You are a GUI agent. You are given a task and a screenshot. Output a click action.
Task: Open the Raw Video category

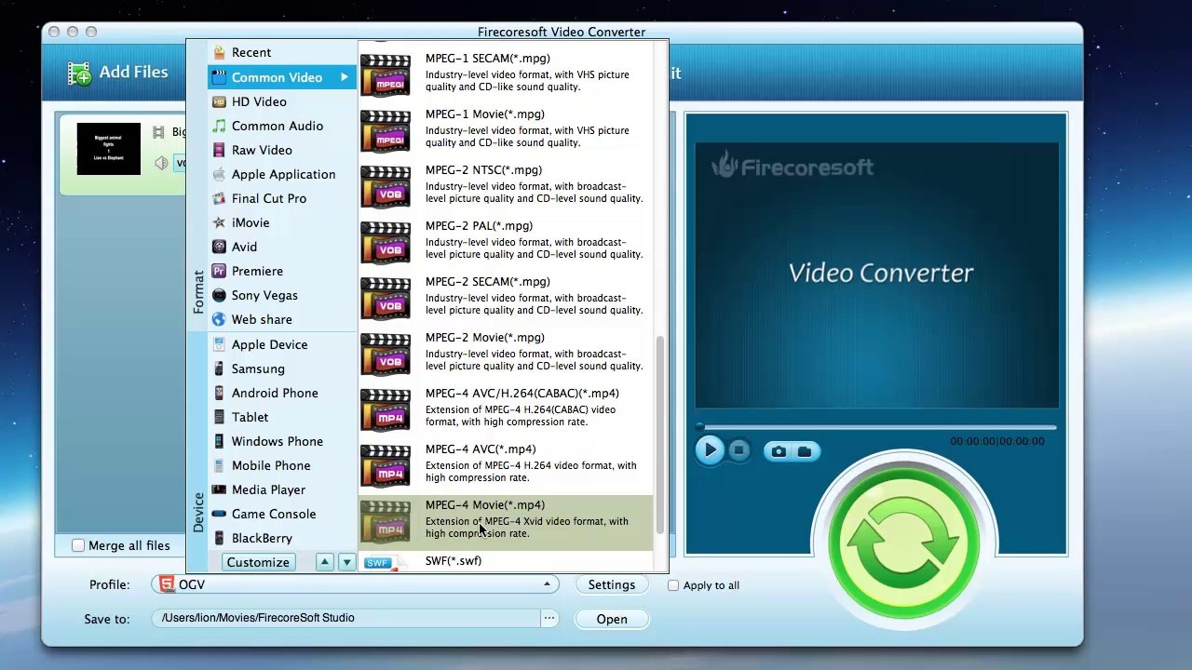click(282, 150)
